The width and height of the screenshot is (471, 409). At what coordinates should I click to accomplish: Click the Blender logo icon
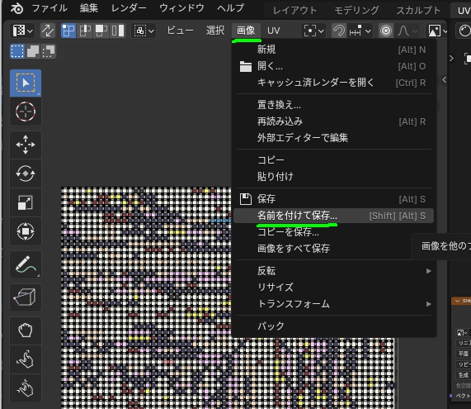16,8
